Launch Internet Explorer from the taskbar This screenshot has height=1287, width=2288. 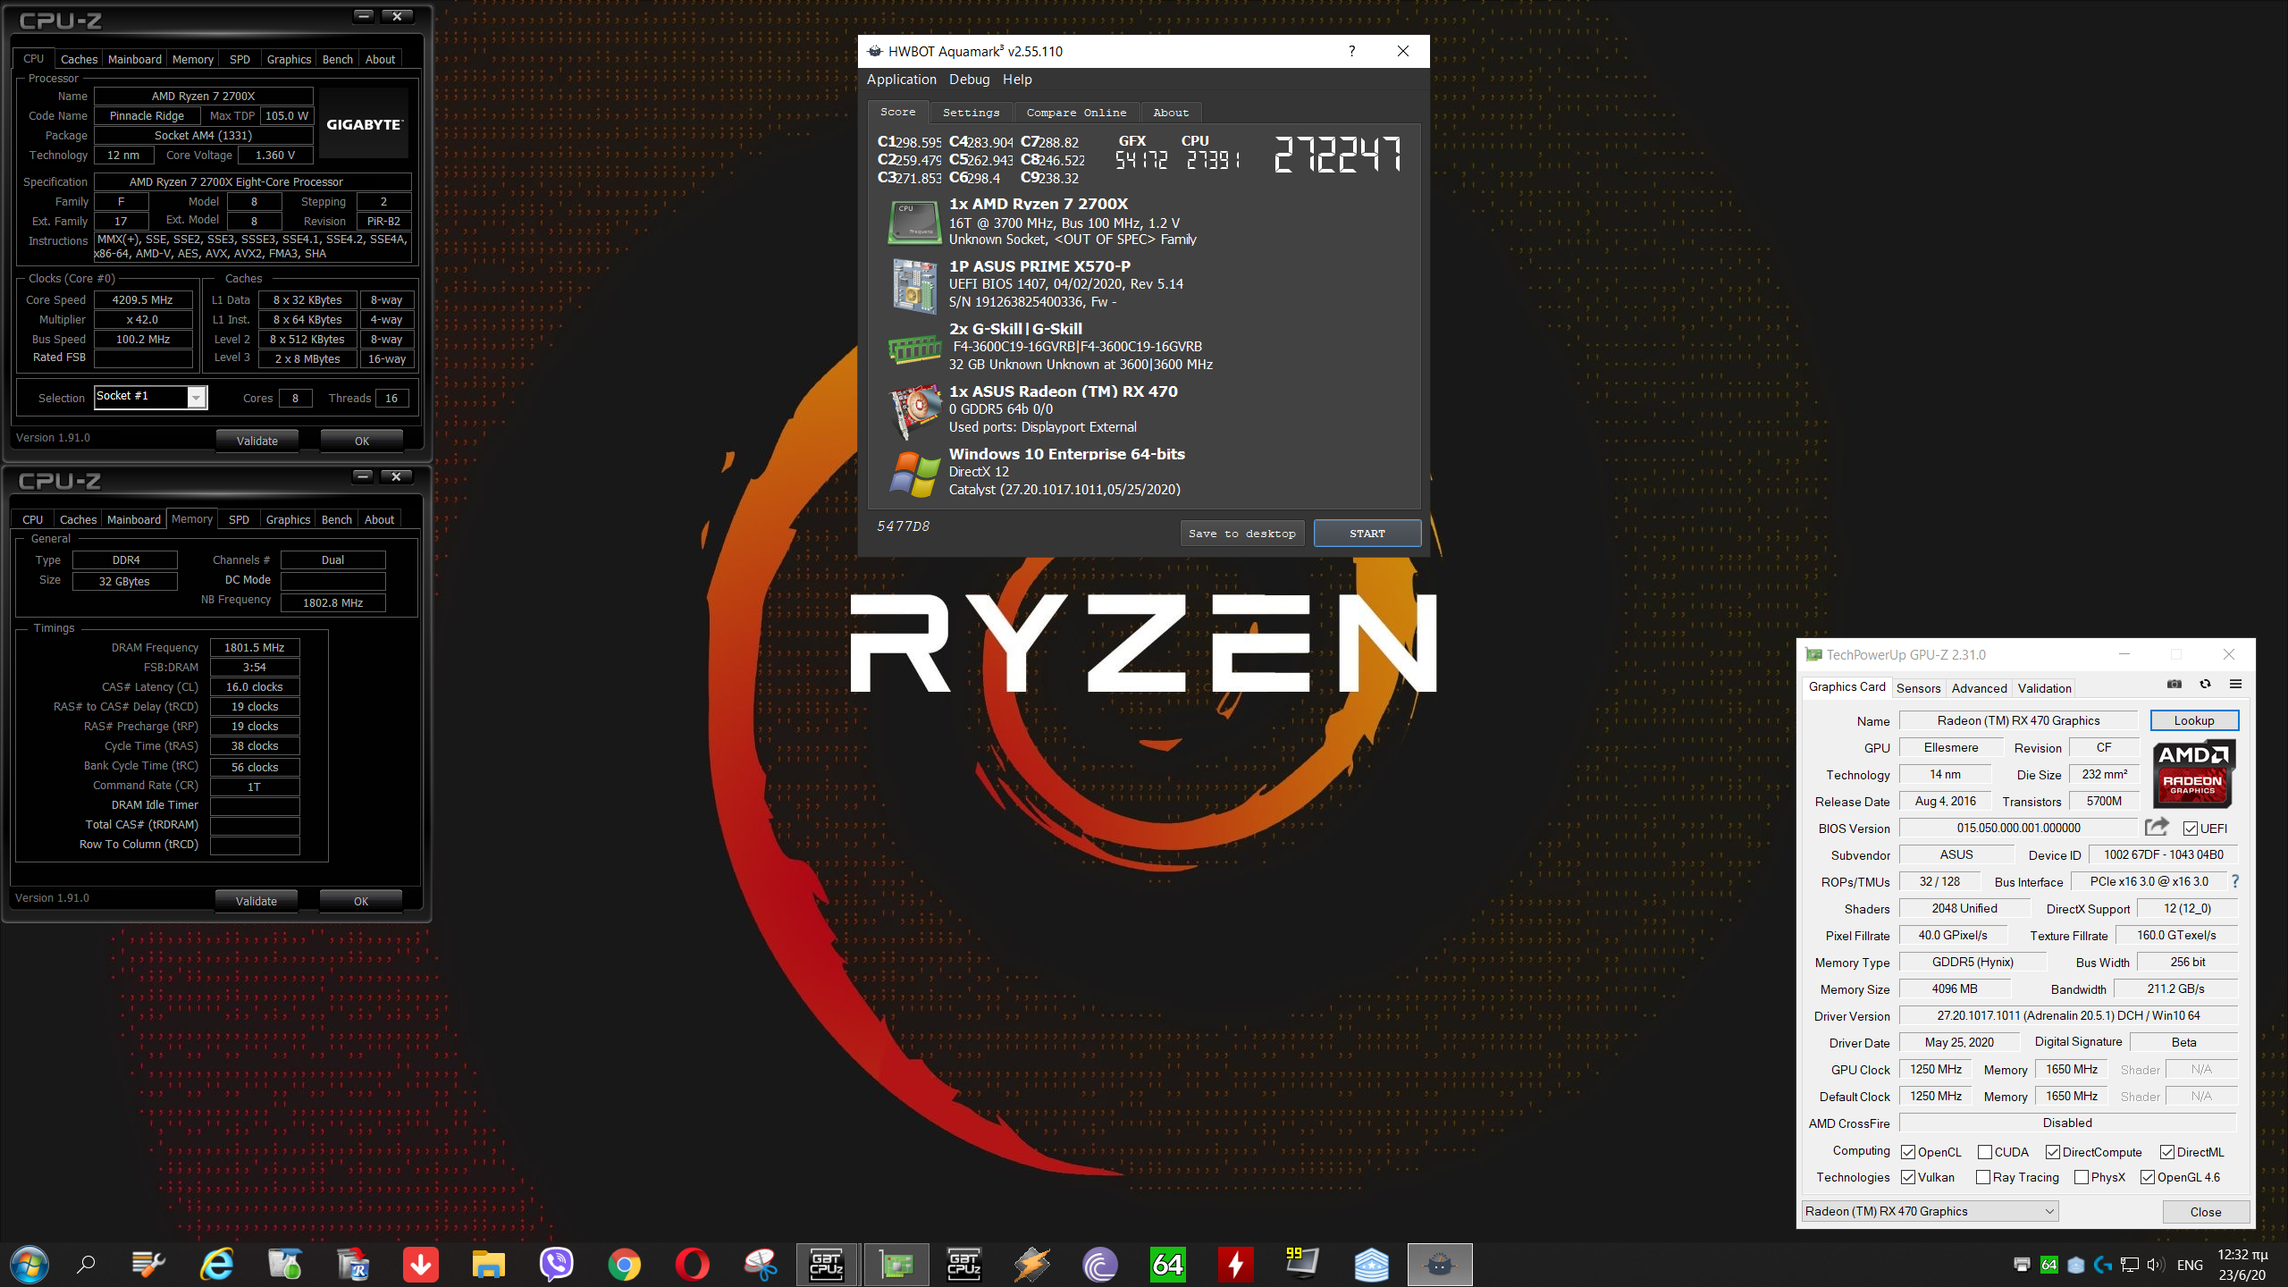[217, 1264]
